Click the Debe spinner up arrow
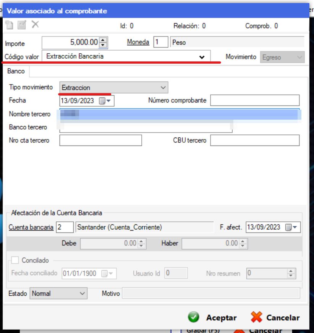This screenshot has width=314, height=333. coord(141,241)
